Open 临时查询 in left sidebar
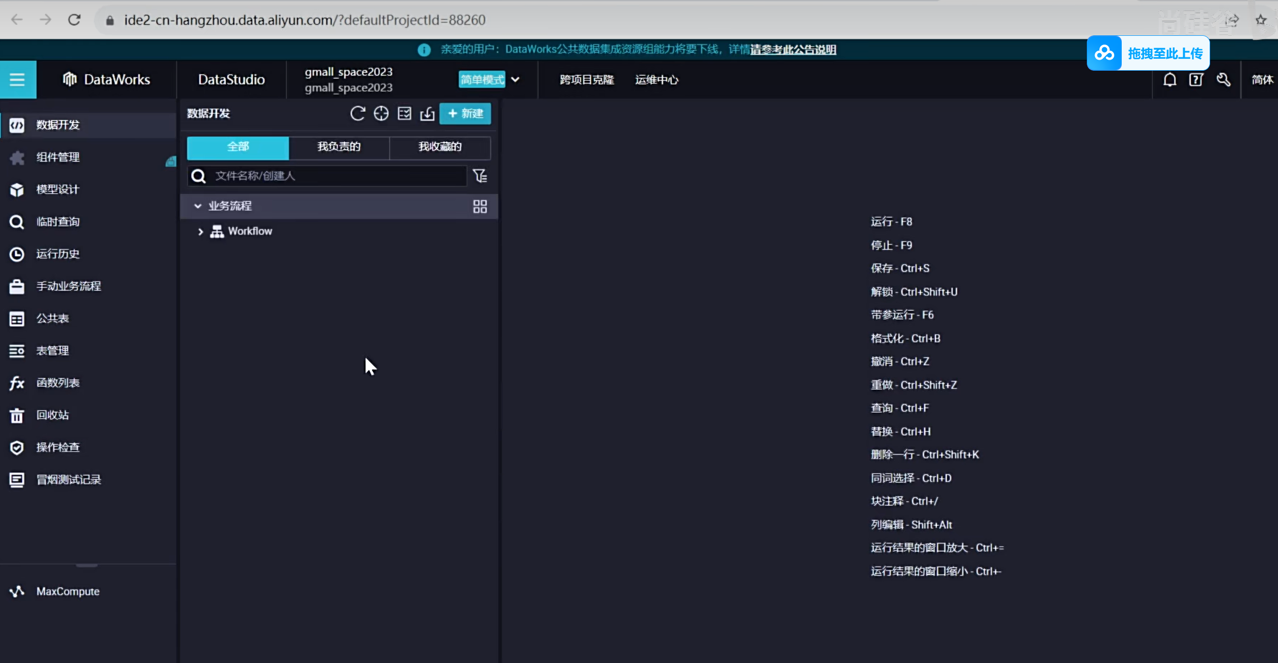This screenshot has height=663, width=1278. 57,222
